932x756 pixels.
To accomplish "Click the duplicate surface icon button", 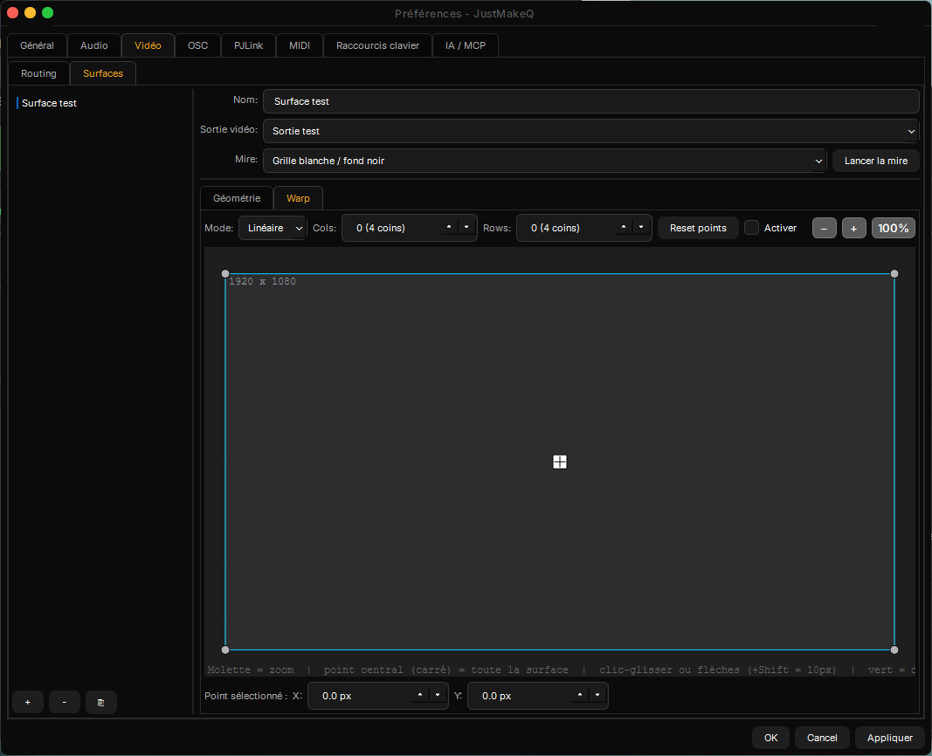I will click(x=101, y=702).
